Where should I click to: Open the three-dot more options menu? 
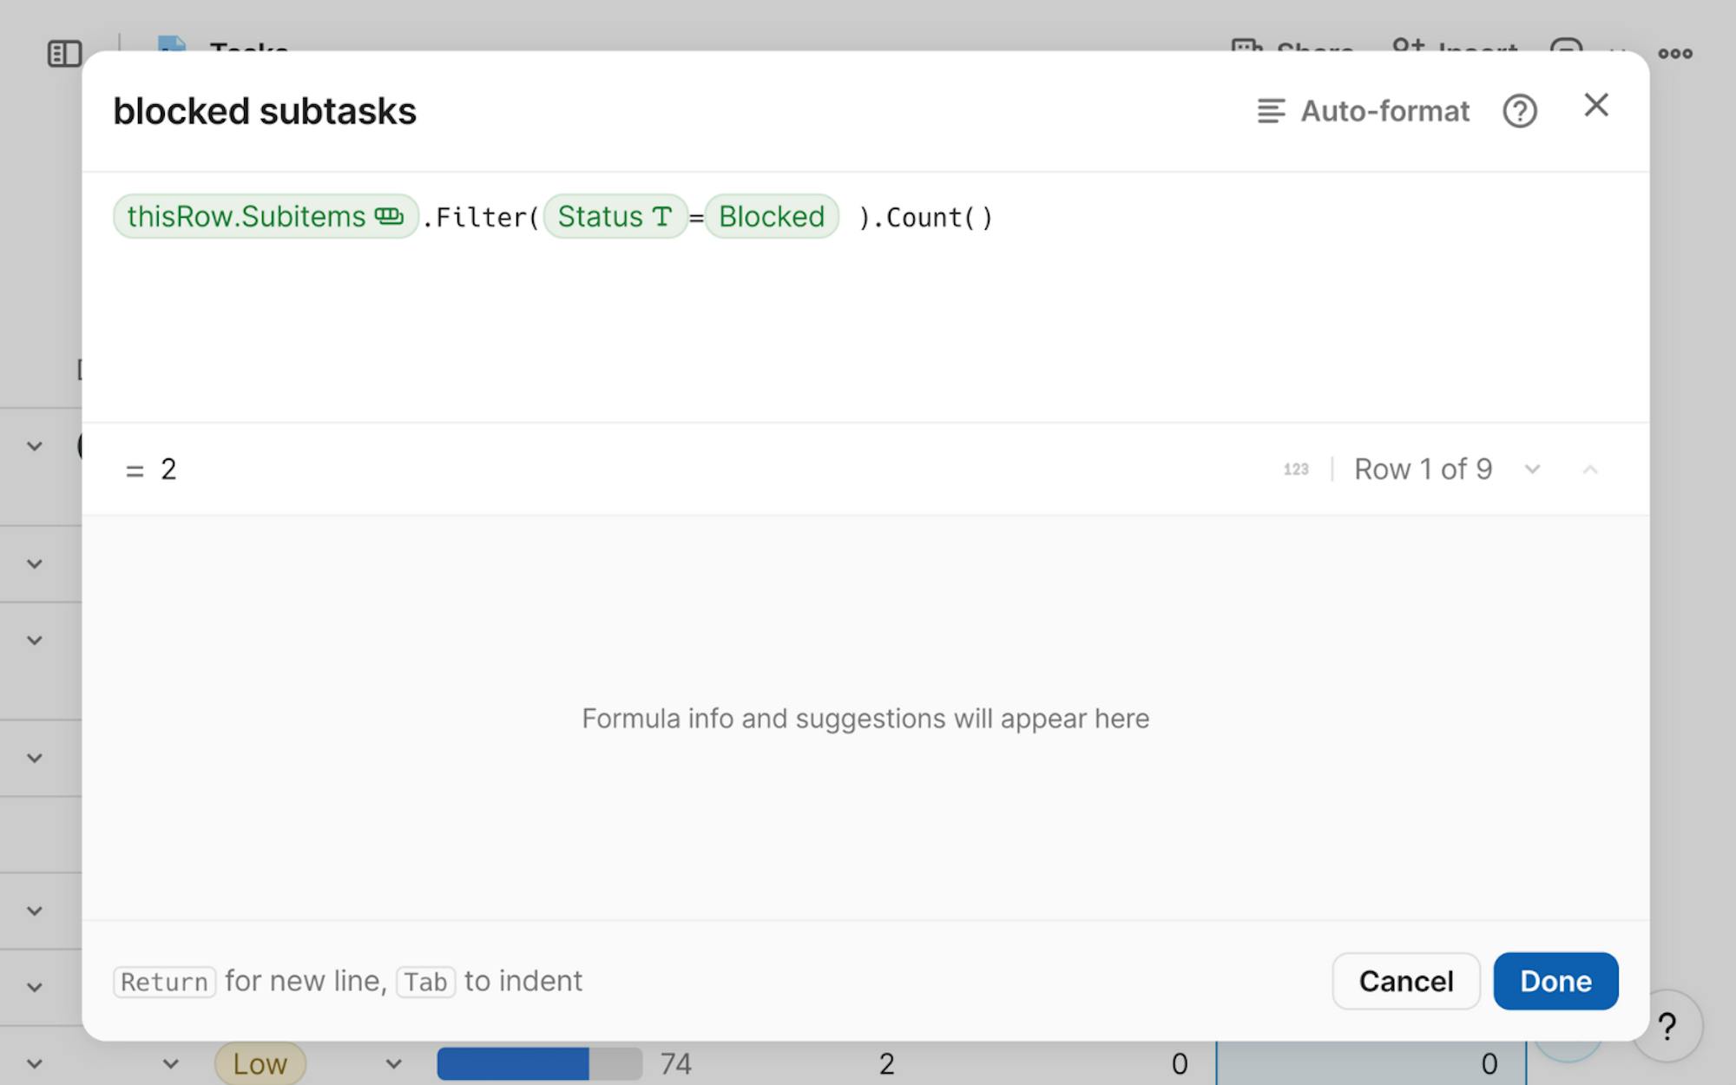pos(1674,54)
